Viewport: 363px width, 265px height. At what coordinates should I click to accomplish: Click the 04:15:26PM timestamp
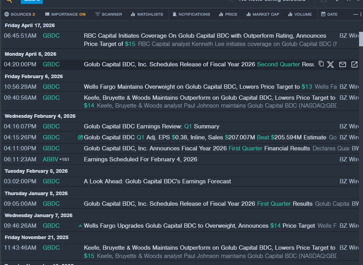pos(20,137)
